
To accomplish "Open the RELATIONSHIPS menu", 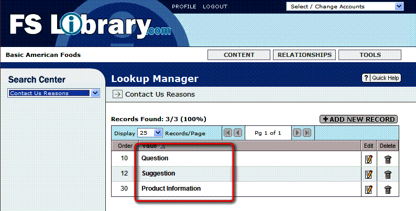I will pyautogui.click(x=304, y=55).
